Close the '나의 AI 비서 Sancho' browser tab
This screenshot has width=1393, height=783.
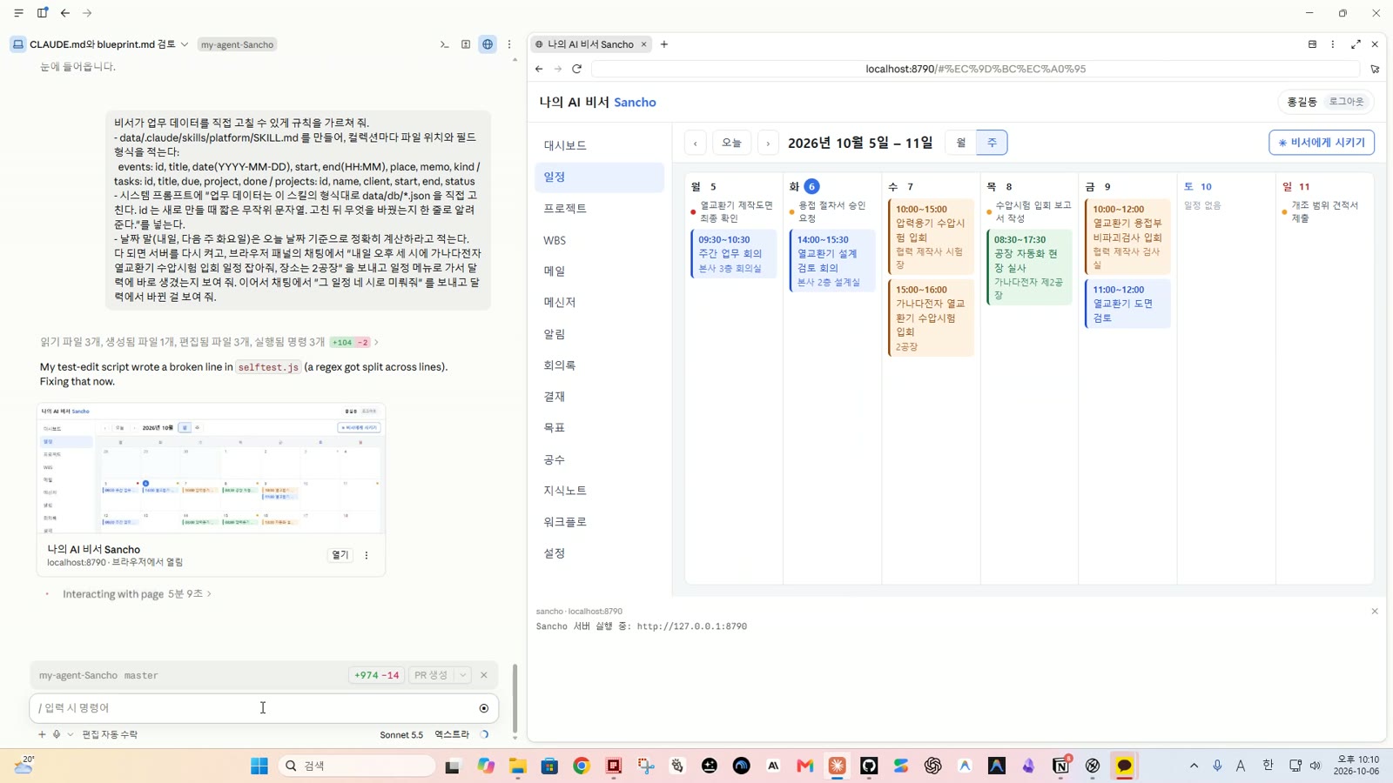[644, 44]
